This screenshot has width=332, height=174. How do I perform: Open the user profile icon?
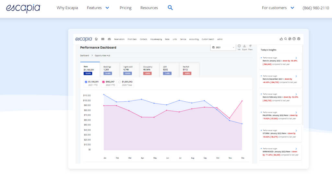pos(299,39)
